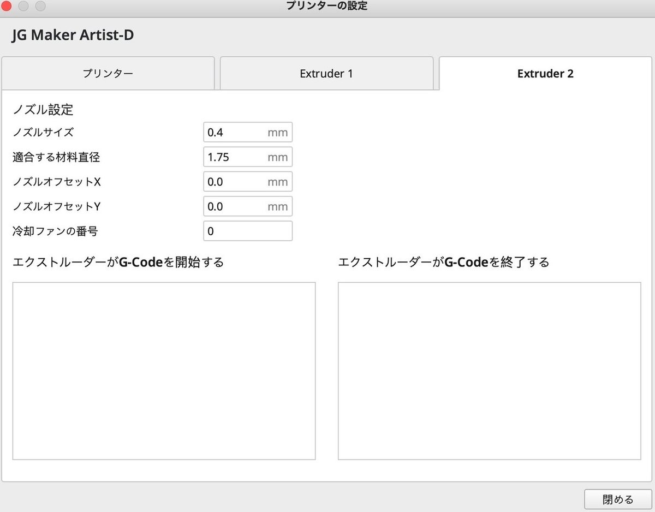
Task: Click the red traffic light button
Action: coord(8,6)
